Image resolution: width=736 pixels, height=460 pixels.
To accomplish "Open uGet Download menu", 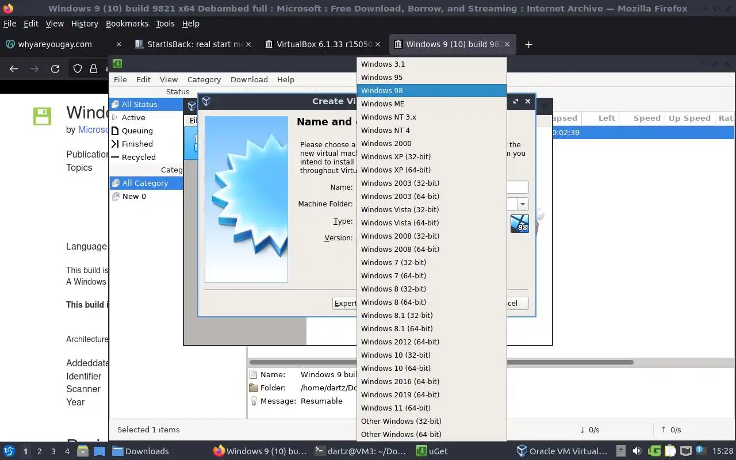I will pos(249,79).
